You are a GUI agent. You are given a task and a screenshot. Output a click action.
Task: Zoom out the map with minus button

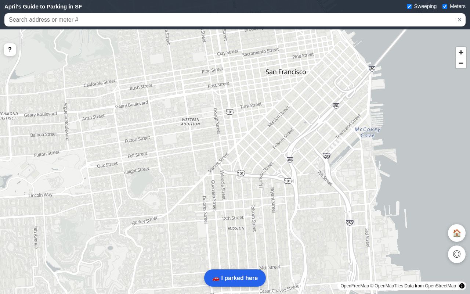tap(461, 63)
